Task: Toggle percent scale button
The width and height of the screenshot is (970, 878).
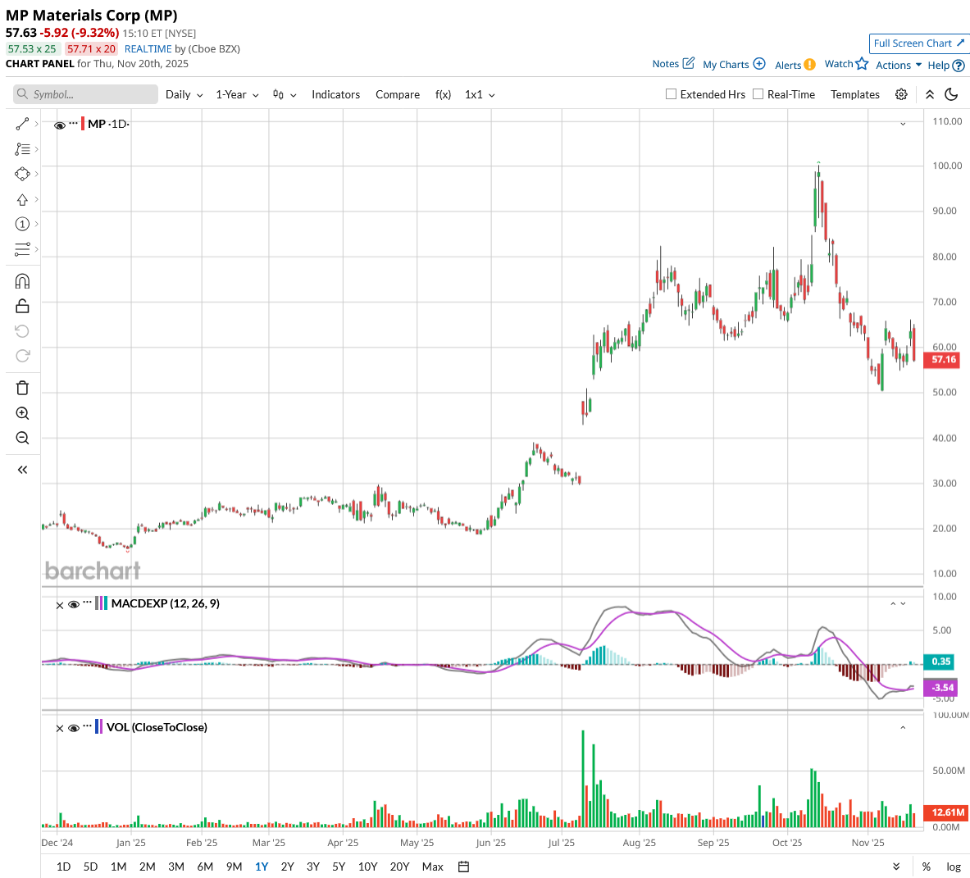Action: (x=926, y=867)
